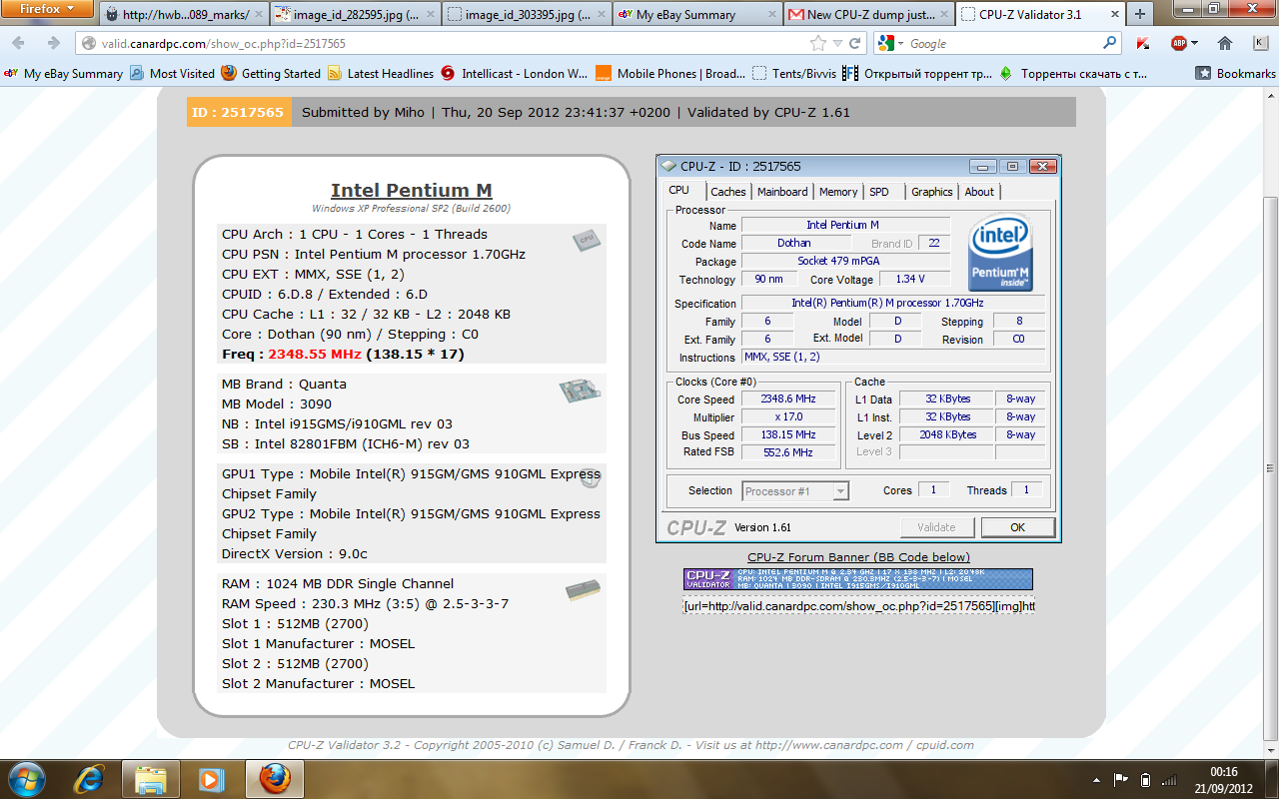
Task: Click the battery tray icon
Action: tap(1146, 779)
